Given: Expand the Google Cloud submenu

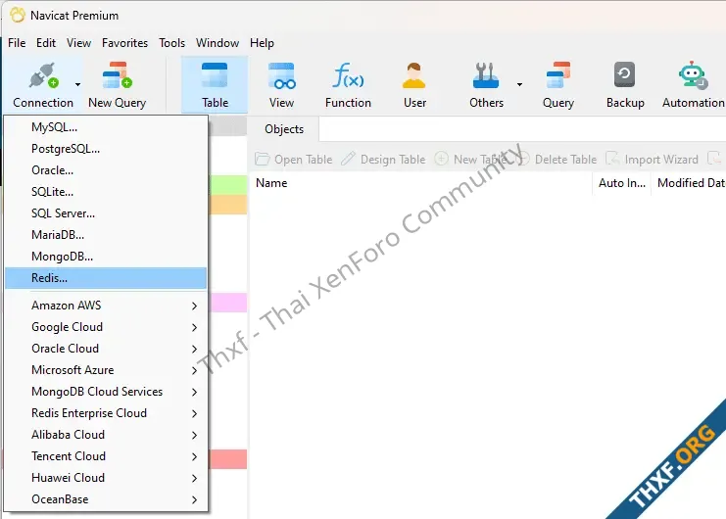Looking at the screenshot, I should (106, 327).
